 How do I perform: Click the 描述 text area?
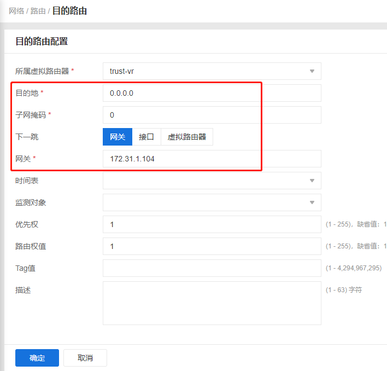pos(212,303)
